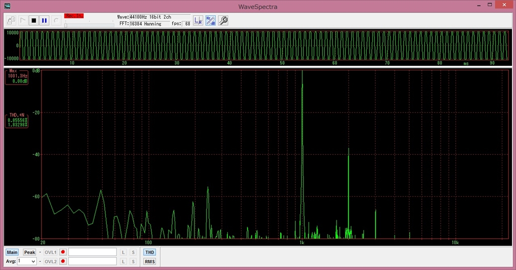Click the fps value 68

[186, 24]
